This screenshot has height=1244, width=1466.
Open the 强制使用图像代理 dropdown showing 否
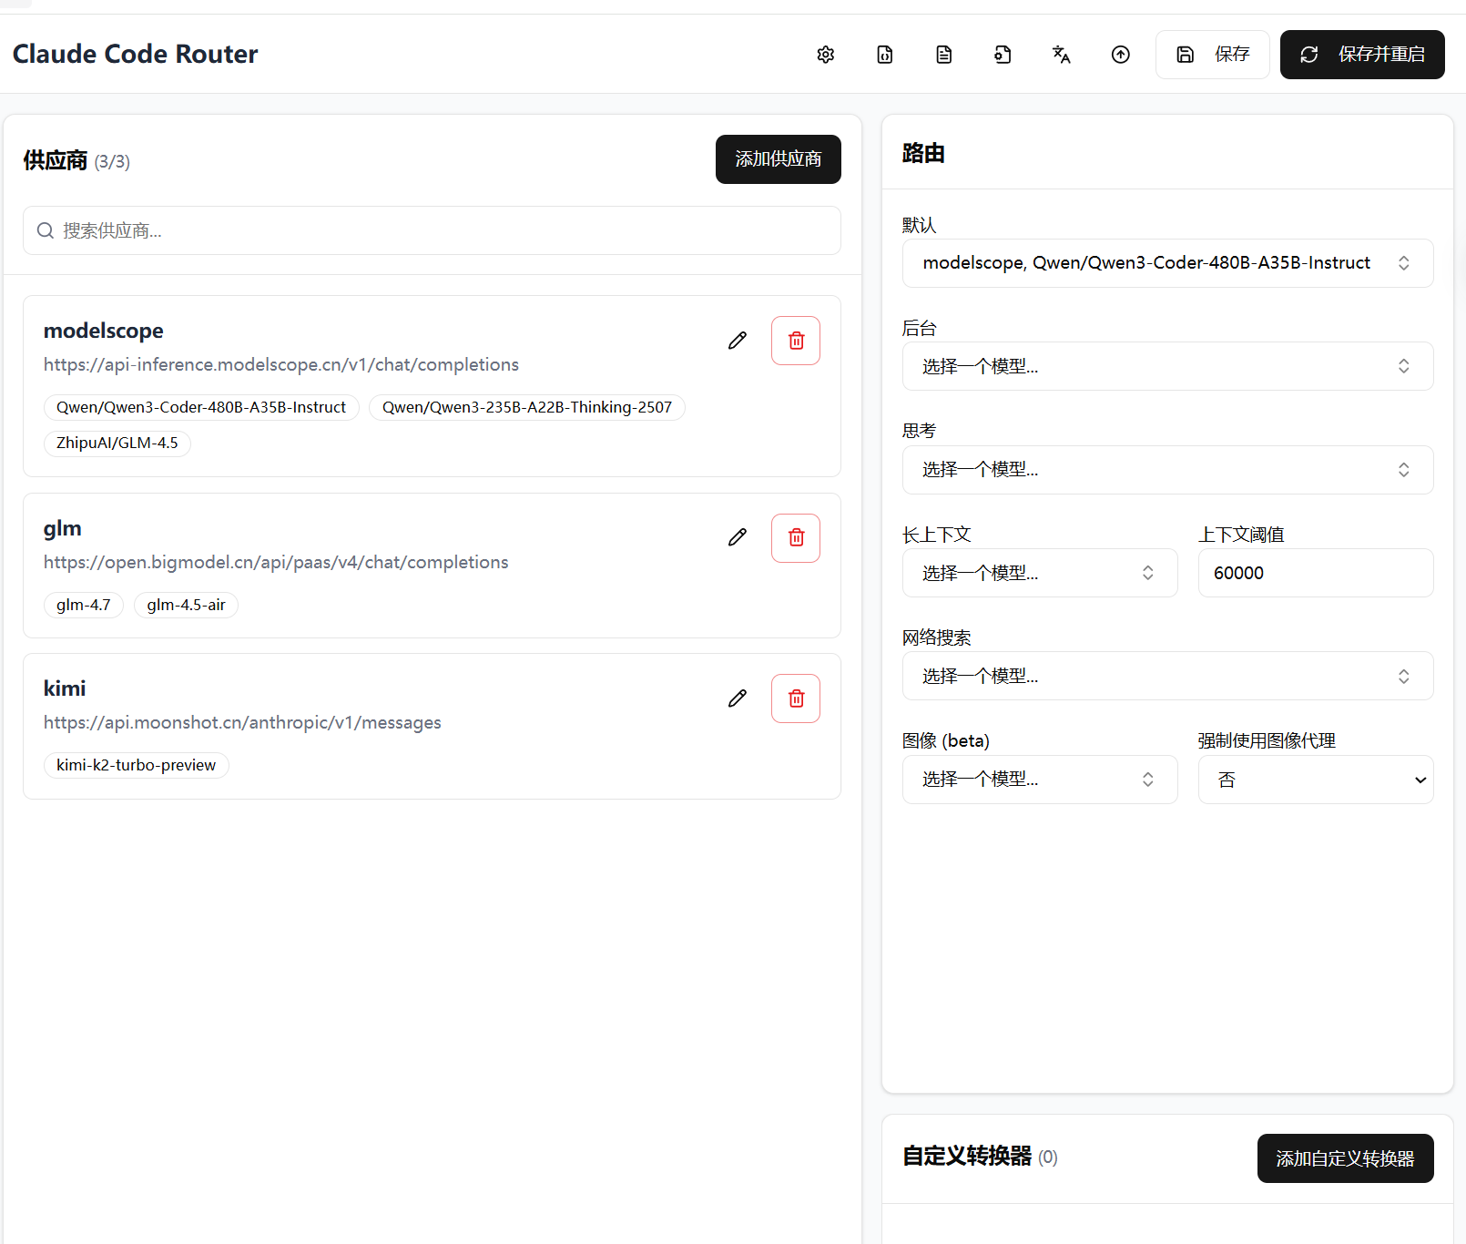pos(1316,780)
